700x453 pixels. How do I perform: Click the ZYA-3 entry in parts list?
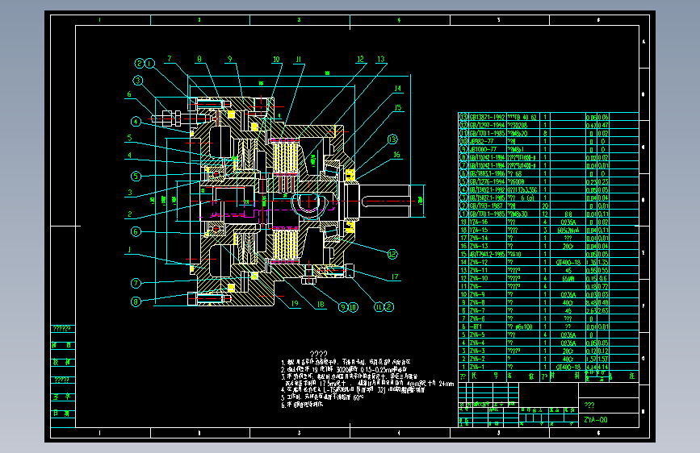[477, 351]
